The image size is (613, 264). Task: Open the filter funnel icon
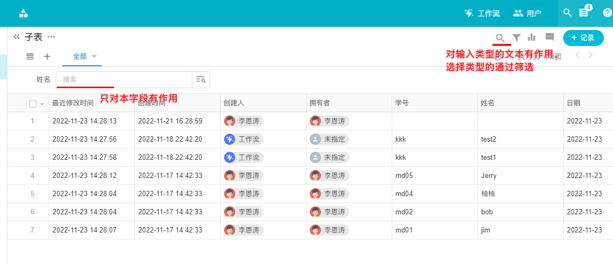pos(517,37)
